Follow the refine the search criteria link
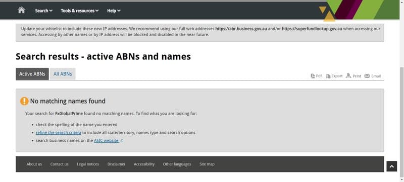The width and height of the screenshot is (404, 182). (59, 133)
